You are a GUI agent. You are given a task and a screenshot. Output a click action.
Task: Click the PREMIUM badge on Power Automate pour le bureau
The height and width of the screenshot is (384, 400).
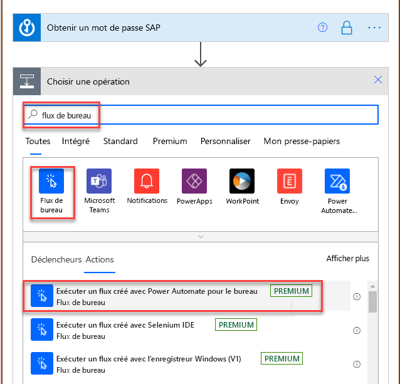point(291,291)
